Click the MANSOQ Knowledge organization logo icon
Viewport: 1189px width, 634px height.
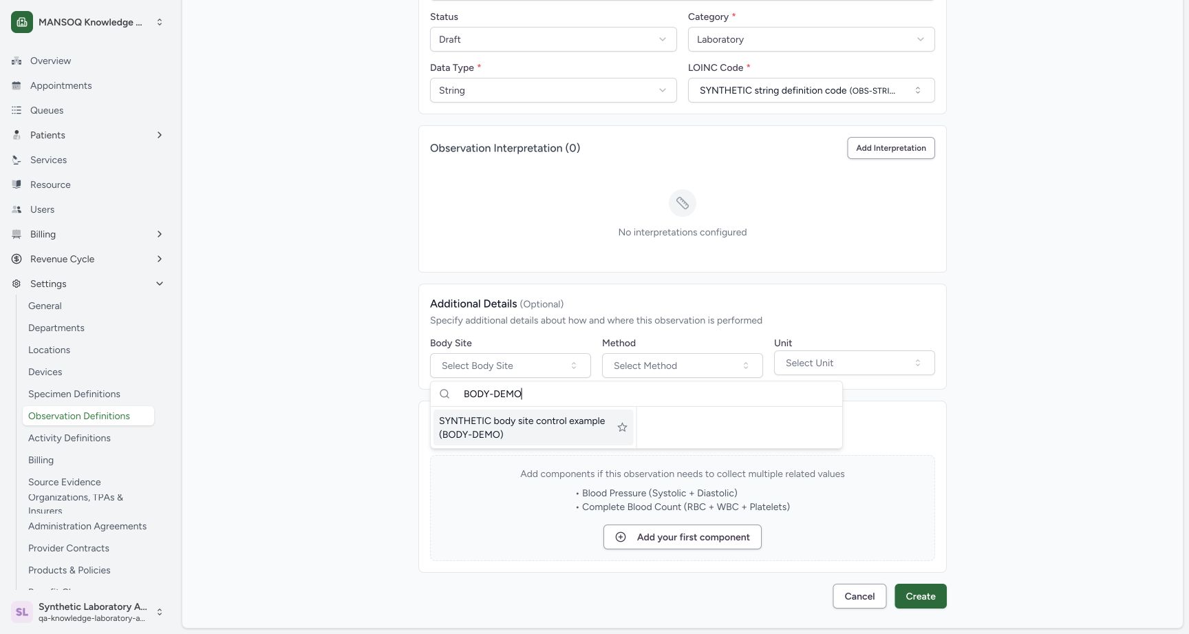pyautogui.click(x=22, y=22)
